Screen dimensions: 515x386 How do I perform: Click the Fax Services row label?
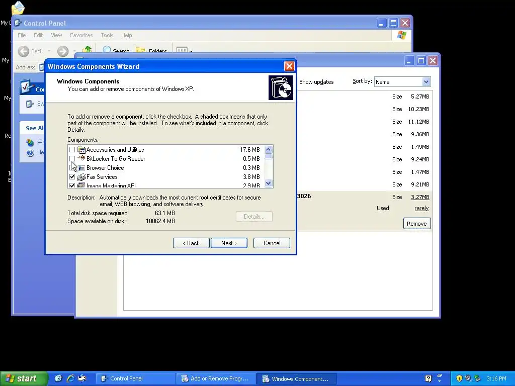[x=102, y=177]
